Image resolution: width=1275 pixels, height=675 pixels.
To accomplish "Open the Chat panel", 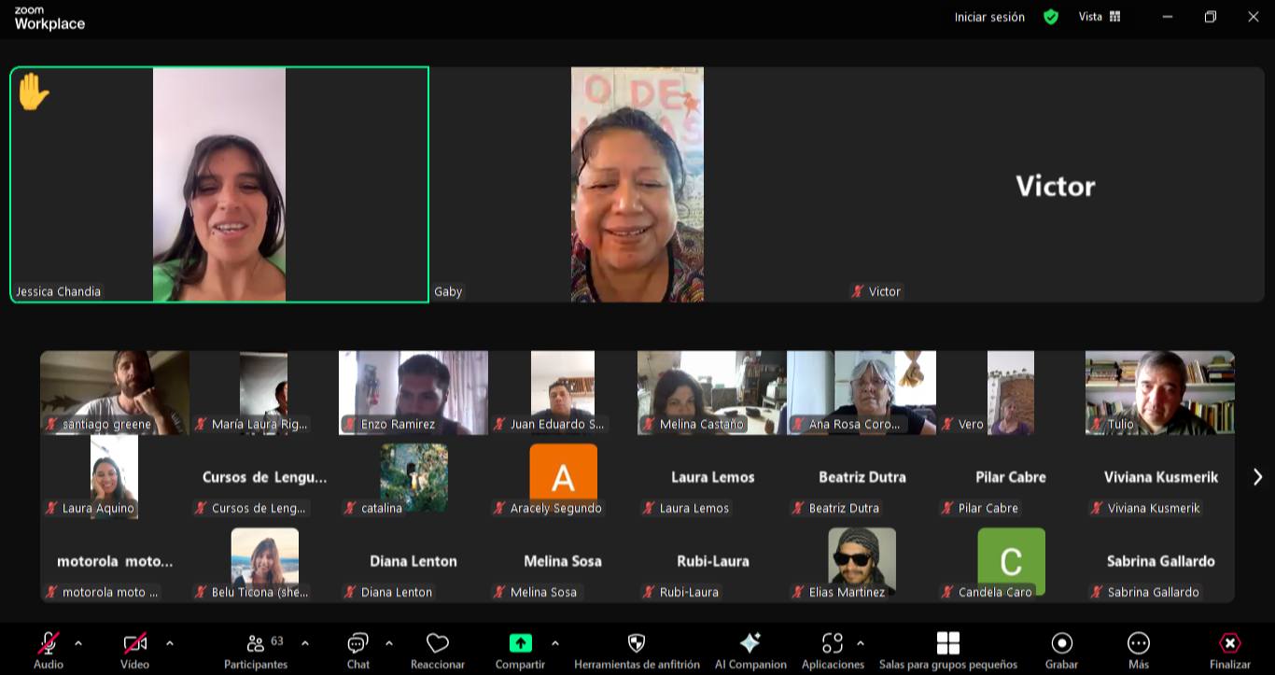I will click(x=357, y=644).
